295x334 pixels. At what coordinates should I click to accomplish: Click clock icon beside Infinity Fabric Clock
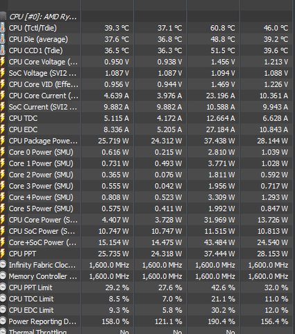[3, 264]
